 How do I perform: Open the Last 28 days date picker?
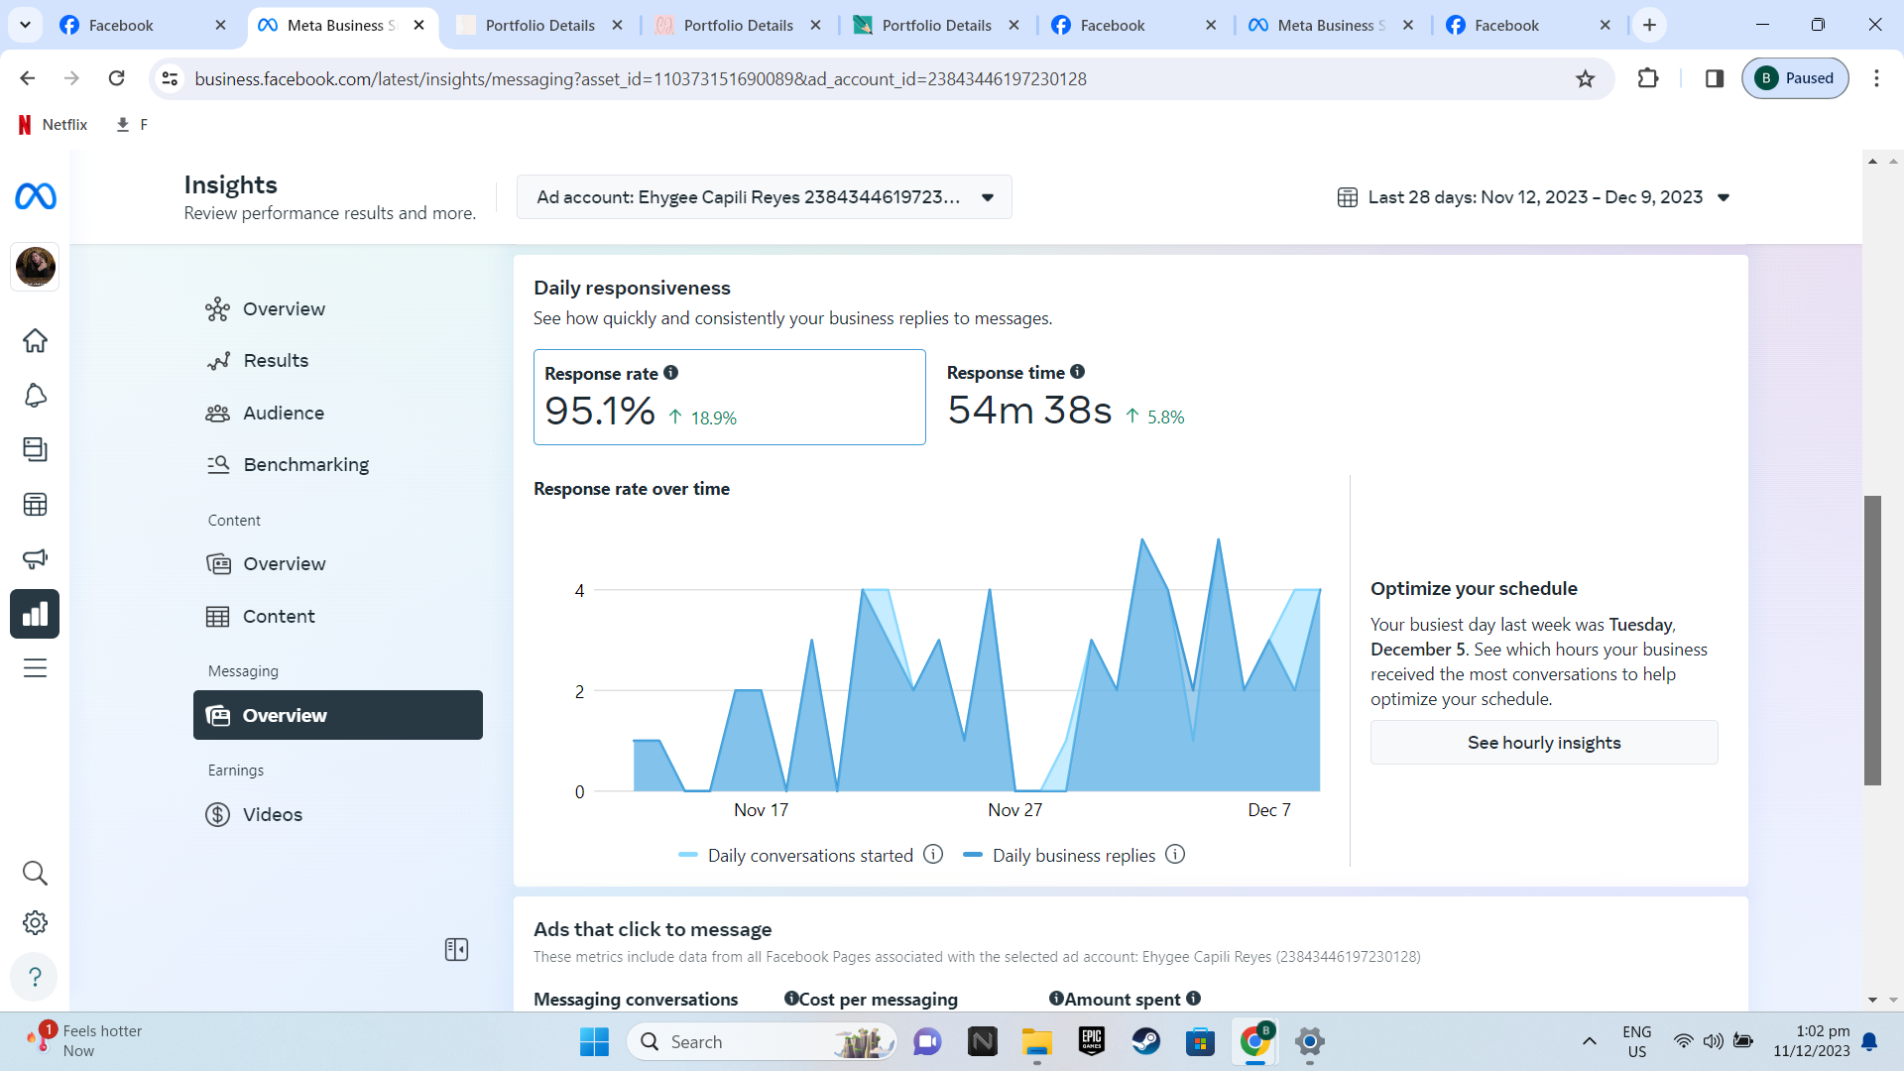coord(1534,197)
